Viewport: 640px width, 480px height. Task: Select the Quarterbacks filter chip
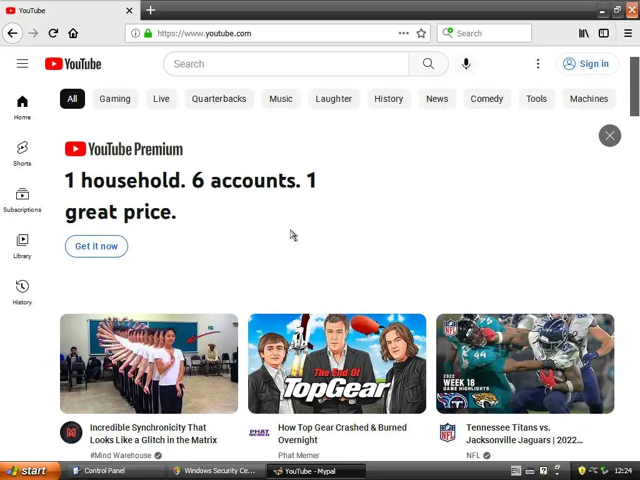(219, 99)
